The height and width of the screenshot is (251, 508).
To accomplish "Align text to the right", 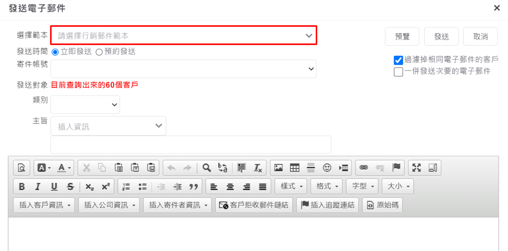I will 246,187.
